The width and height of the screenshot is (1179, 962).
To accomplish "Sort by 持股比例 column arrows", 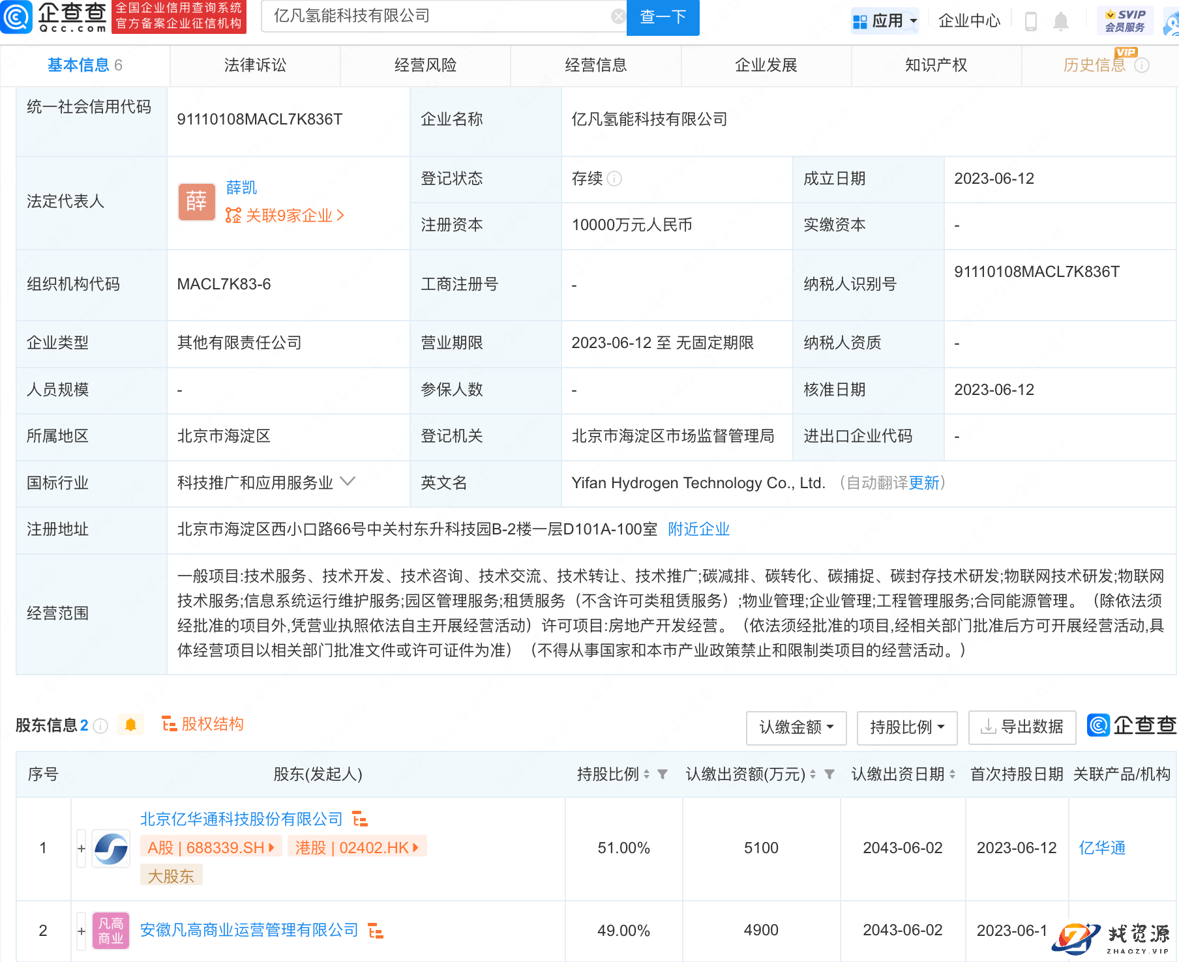I will point(646,774).
